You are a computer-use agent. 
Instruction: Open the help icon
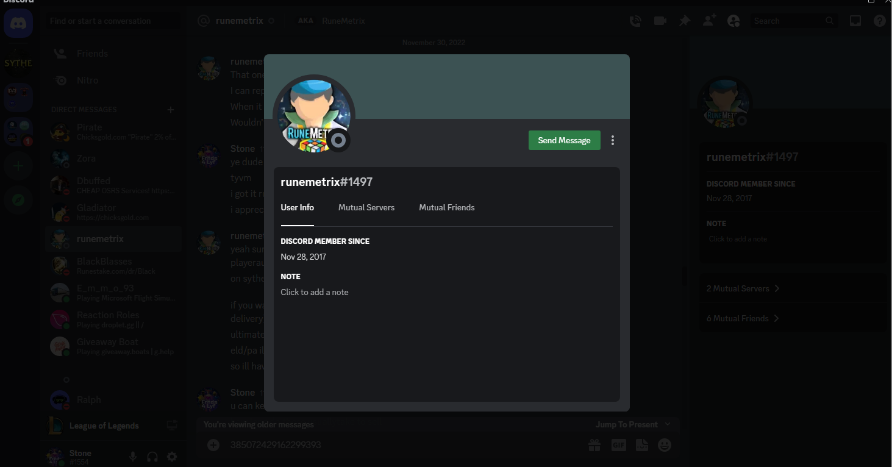(x=880, y=21)
